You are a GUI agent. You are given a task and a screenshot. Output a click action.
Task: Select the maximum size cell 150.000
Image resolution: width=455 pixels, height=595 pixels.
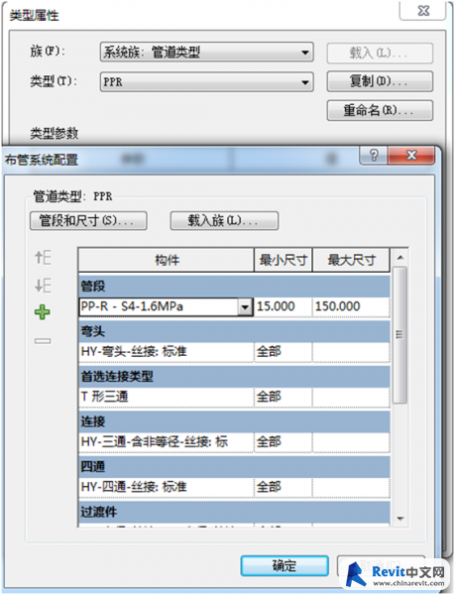[351, 306]
